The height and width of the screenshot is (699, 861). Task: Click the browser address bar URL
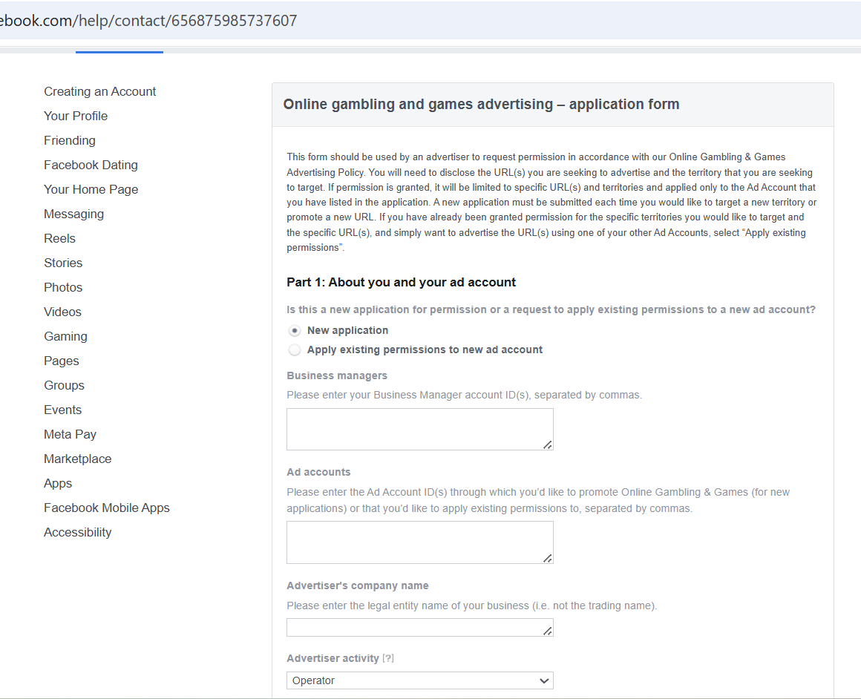[x=148, y=21]
